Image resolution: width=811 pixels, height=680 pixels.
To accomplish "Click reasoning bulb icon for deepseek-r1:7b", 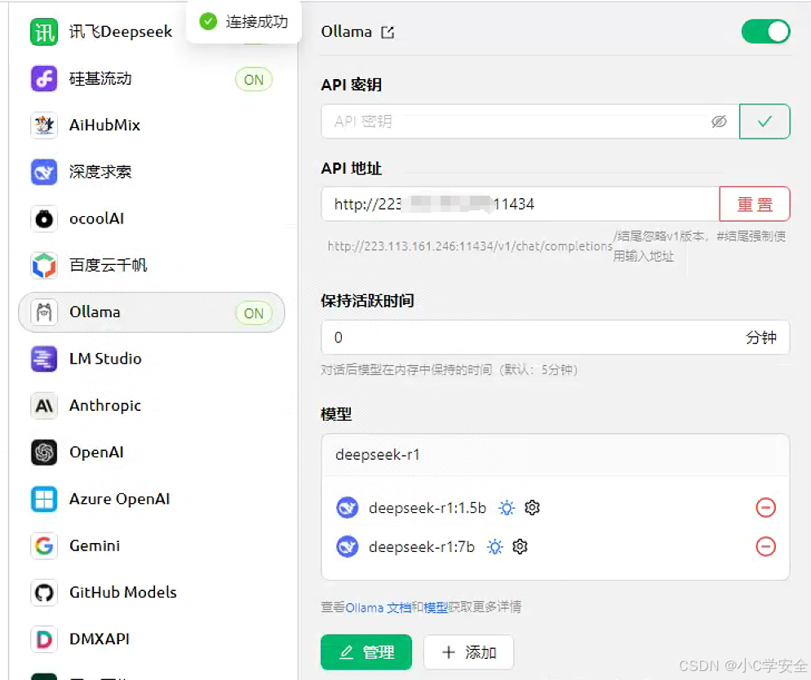I will pos(495,546).
